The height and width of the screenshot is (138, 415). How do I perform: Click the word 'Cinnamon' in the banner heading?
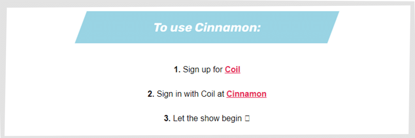[228, 28]
